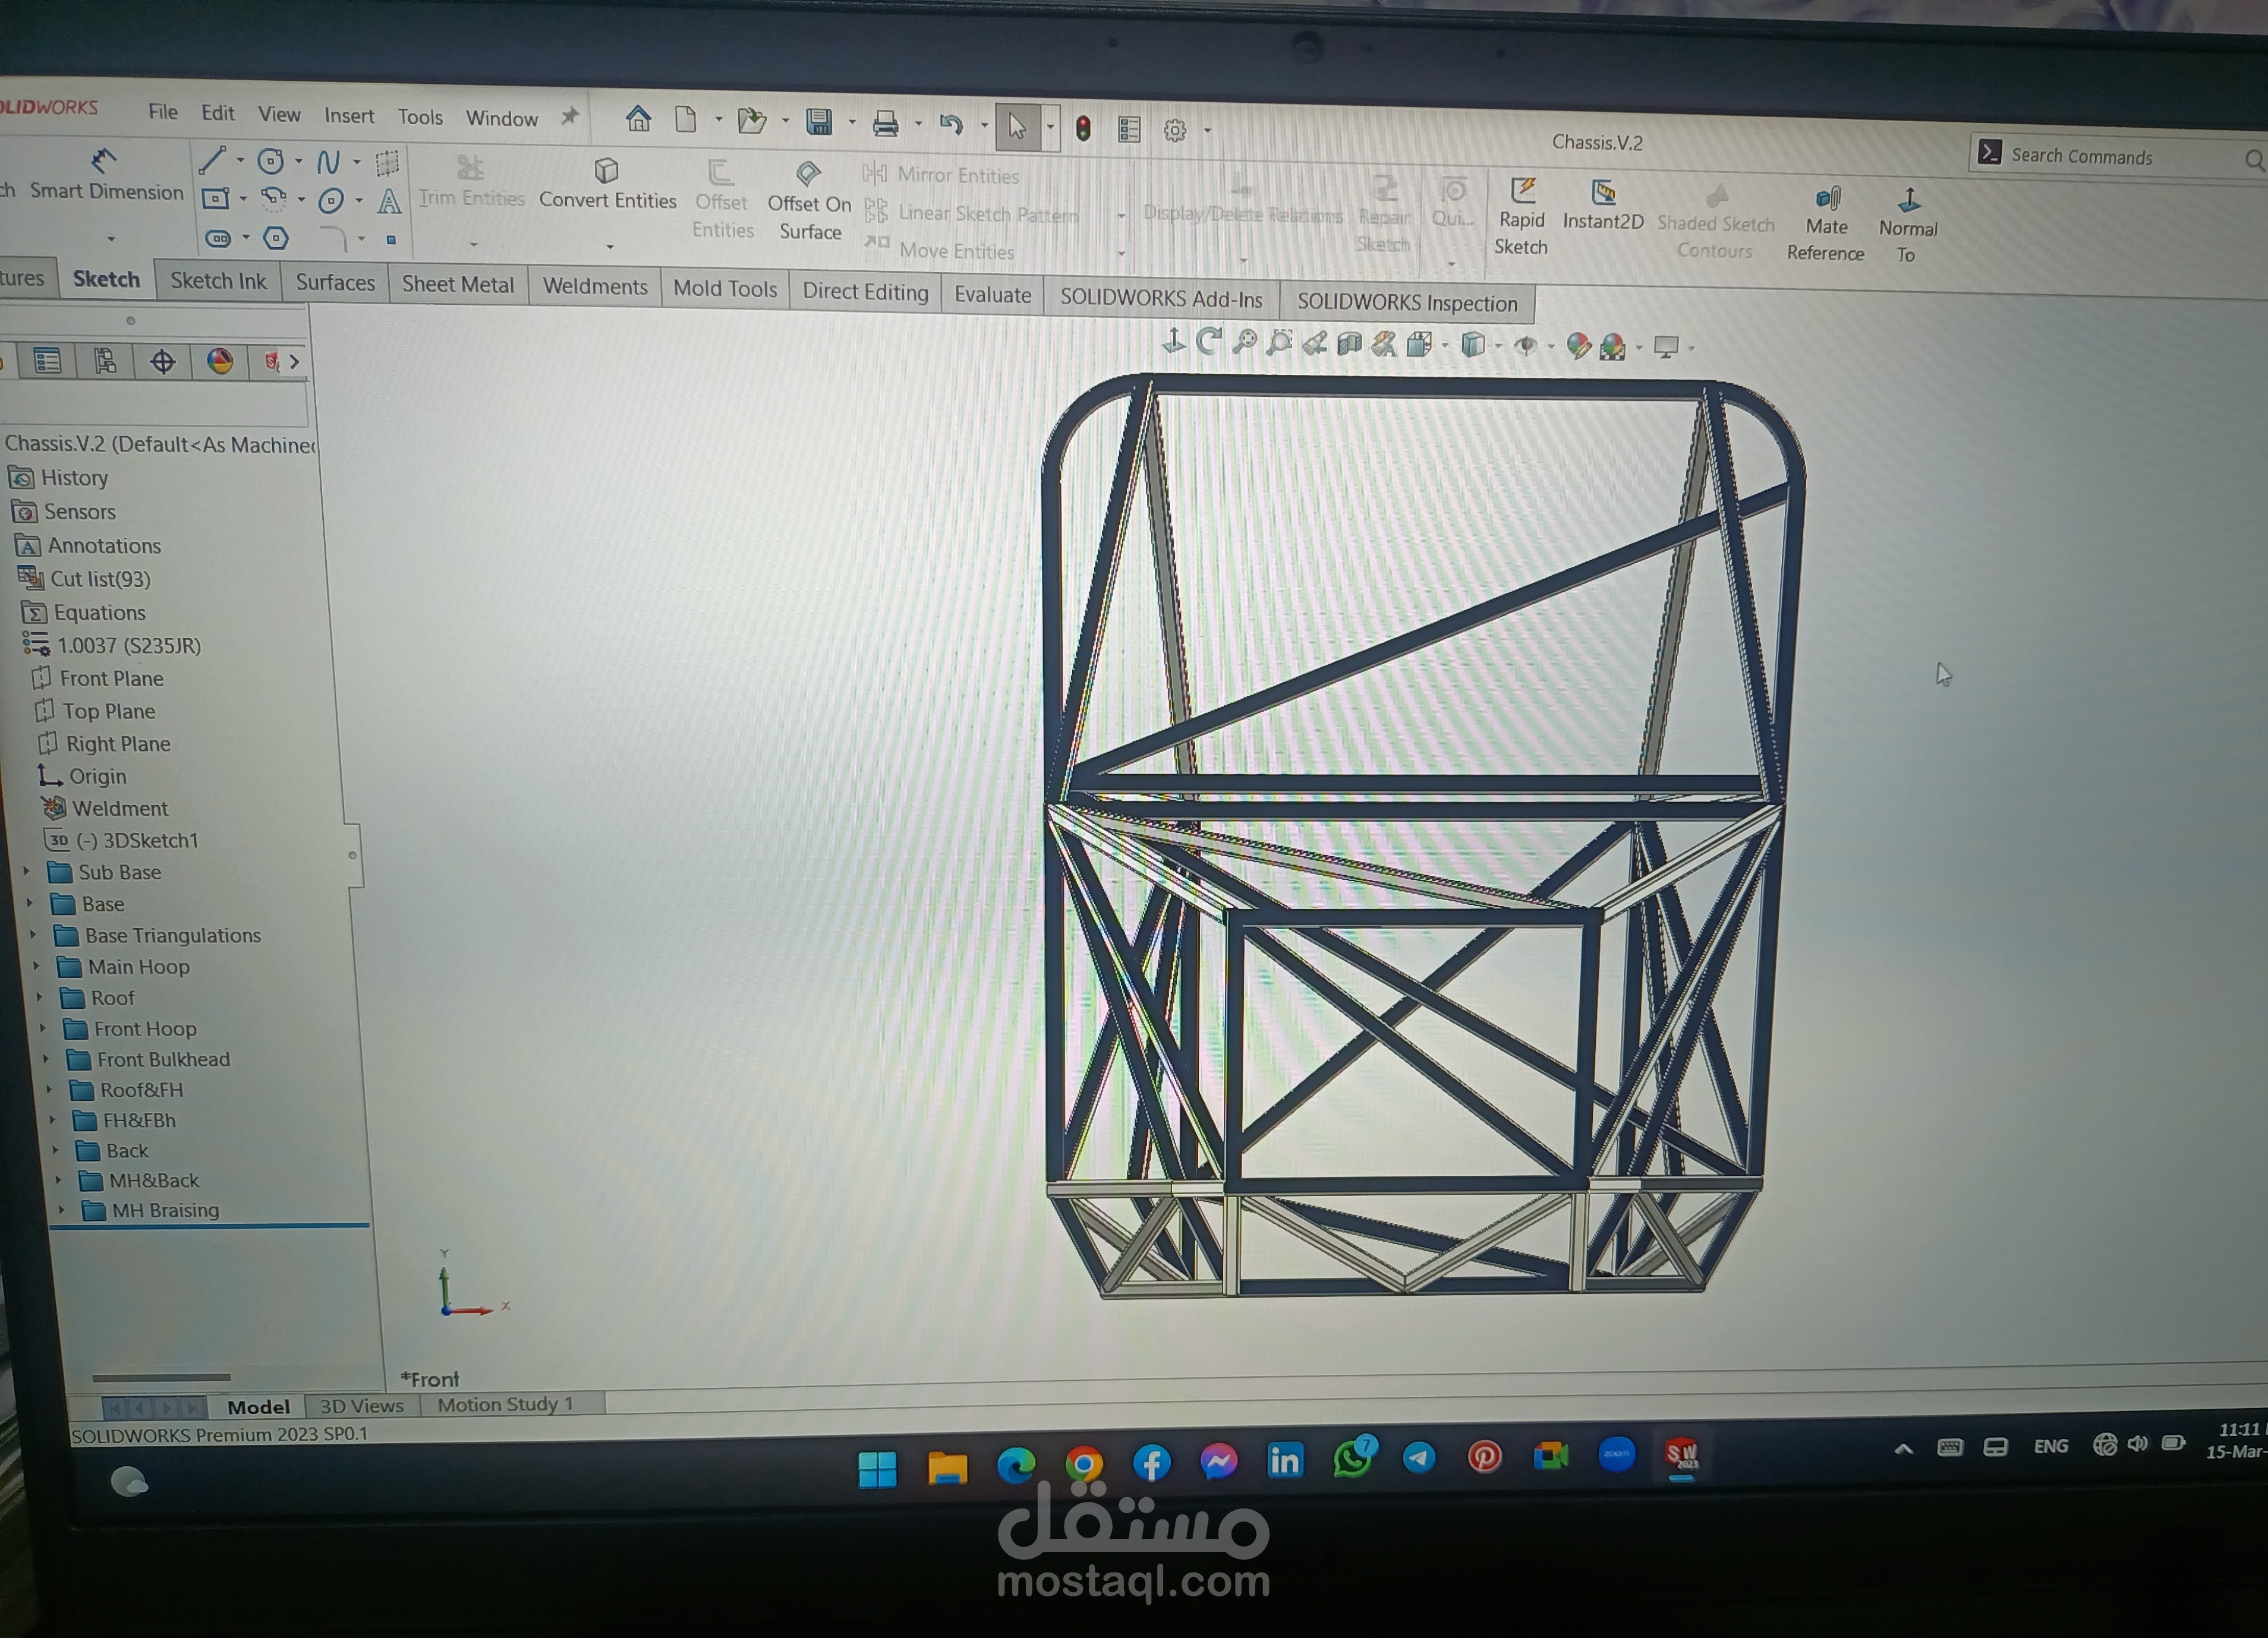Click the Save icon in the toolbar
This screenshot has height=1638, width=2268.
pyautogui.click(x=819, y=122)
